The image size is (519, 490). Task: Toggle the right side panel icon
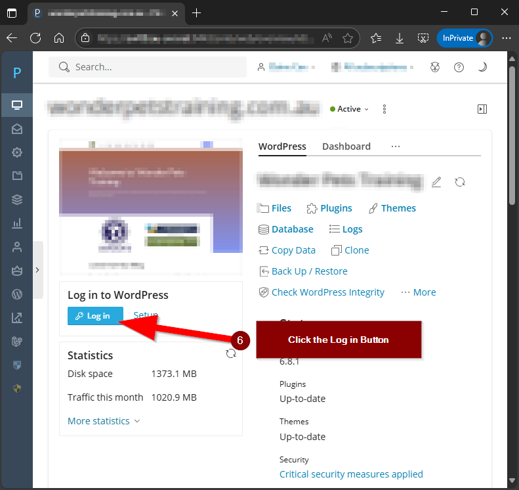pyautogui.click(x=482, y=109)
